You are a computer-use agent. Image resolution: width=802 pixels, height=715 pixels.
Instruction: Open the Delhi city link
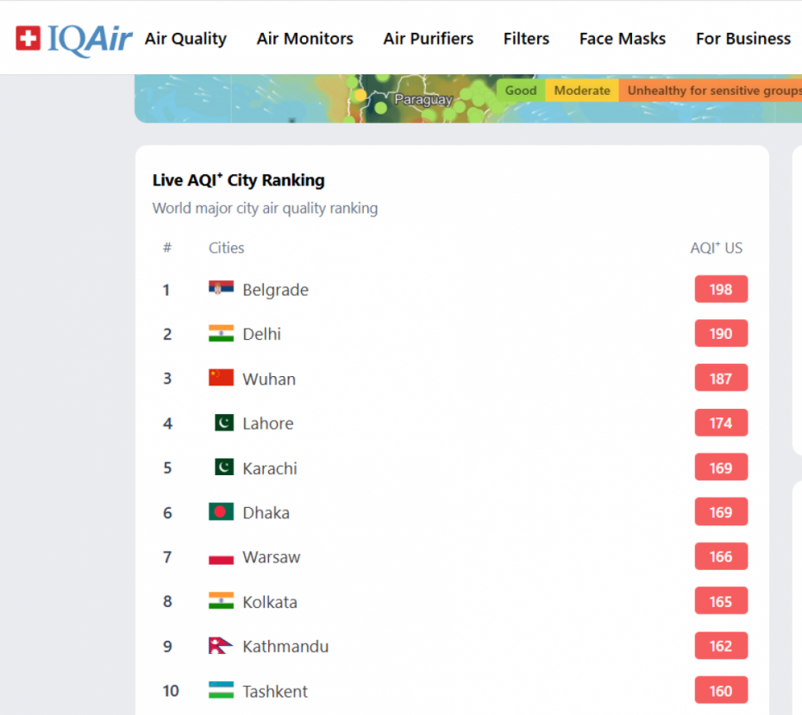click(262, 334)
